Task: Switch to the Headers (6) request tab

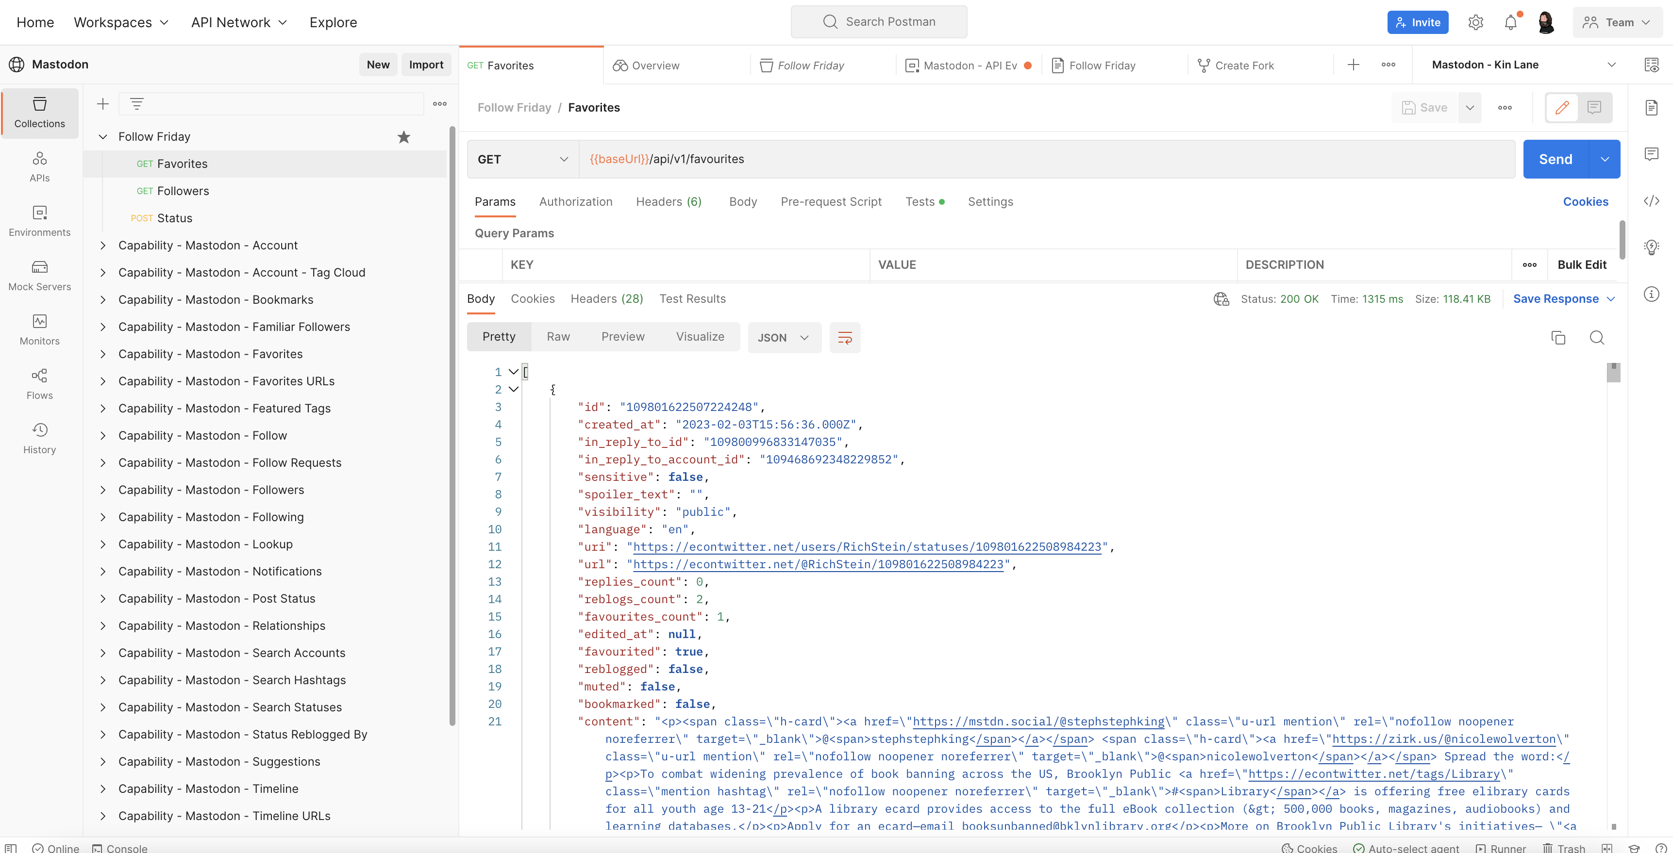Action: tap(669, 202)
